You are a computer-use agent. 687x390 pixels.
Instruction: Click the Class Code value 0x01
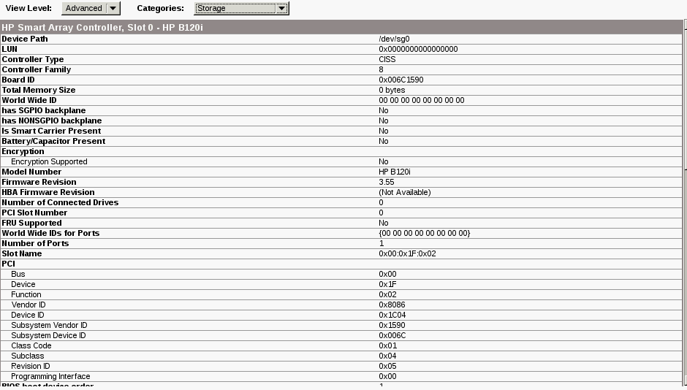click(388, 345)
